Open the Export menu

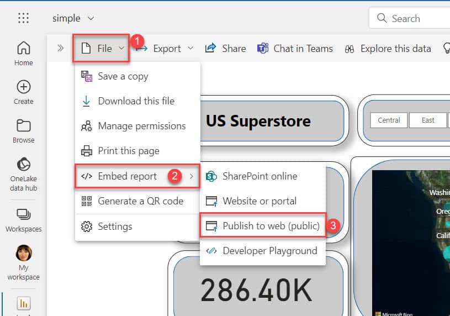tap(165, 49)
